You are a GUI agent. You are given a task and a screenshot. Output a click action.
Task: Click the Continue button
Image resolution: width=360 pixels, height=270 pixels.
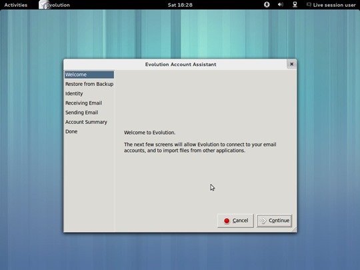point(275,221)
